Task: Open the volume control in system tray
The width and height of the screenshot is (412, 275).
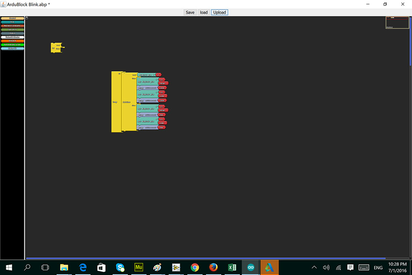Action: (326, 267)
